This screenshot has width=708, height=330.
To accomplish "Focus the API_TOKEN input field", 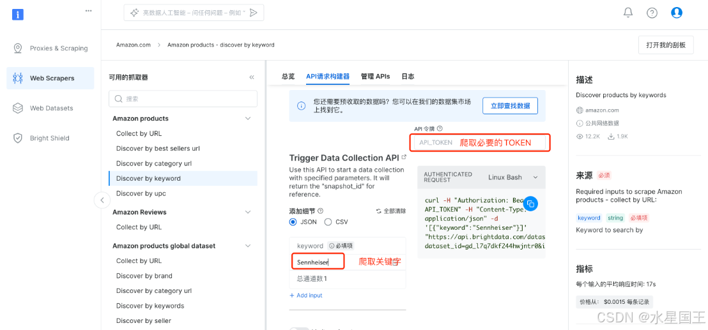I will coord(479,142).
